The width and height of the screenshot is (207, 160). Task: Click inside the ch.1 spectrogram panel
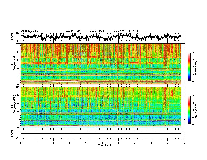point(101,64)
